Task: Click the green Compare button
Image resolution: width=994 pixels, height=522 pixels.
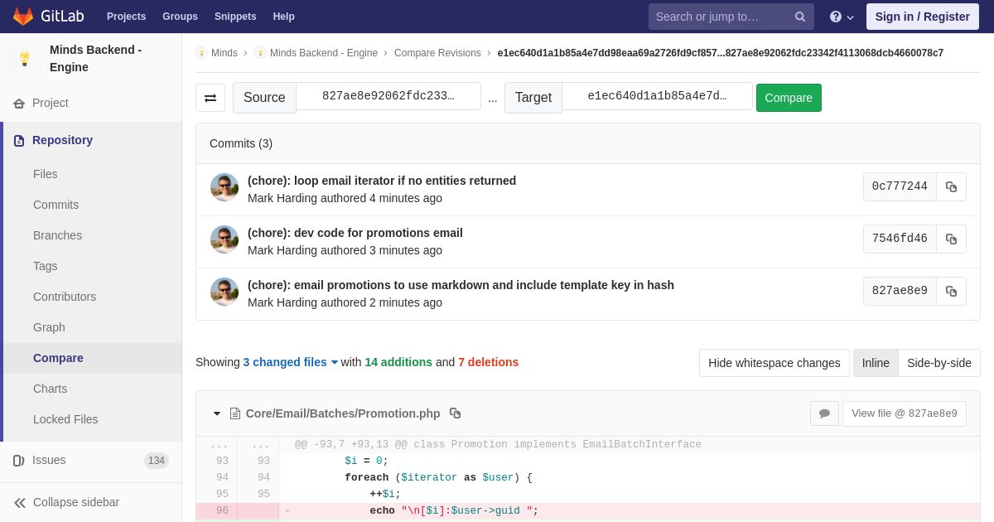Action: point(789,98)
